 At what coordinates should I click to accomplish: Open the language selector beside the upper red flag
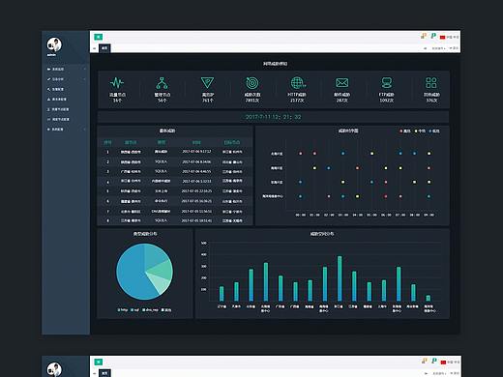pos(453,38)
